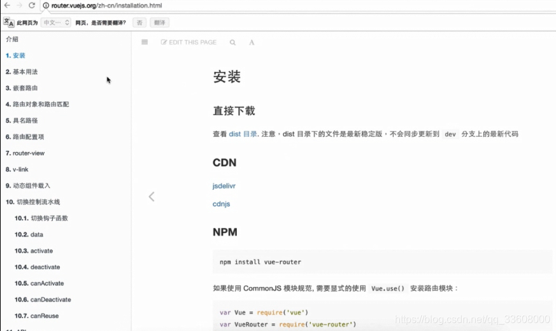Click EDIT THIS PAGE link

[x=189, y=42]
